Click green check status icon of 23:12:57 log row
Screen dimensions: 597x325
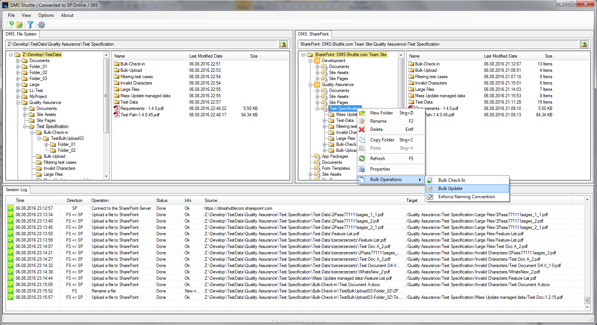pyautogui.click(x=10, y=208)
